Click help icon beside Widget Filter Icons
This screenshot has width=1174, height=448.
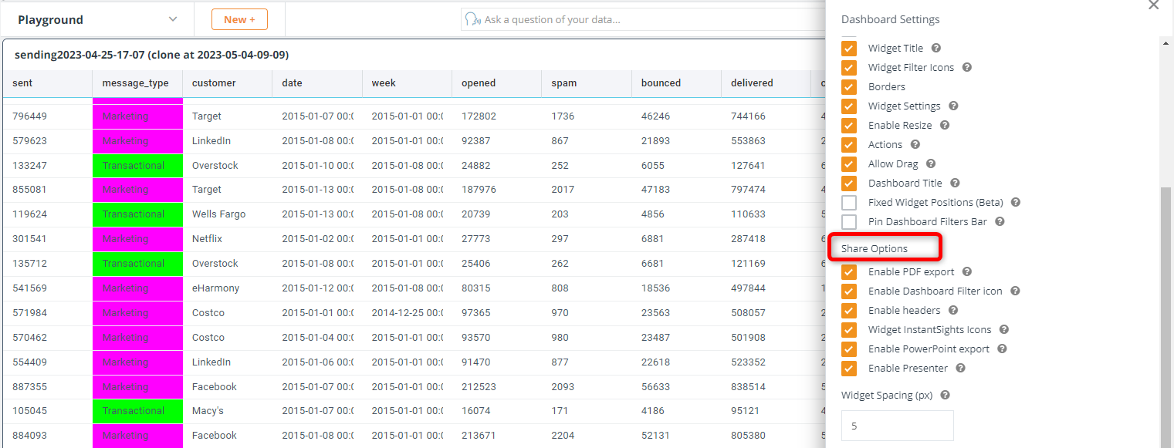click(x=967, y=67)
